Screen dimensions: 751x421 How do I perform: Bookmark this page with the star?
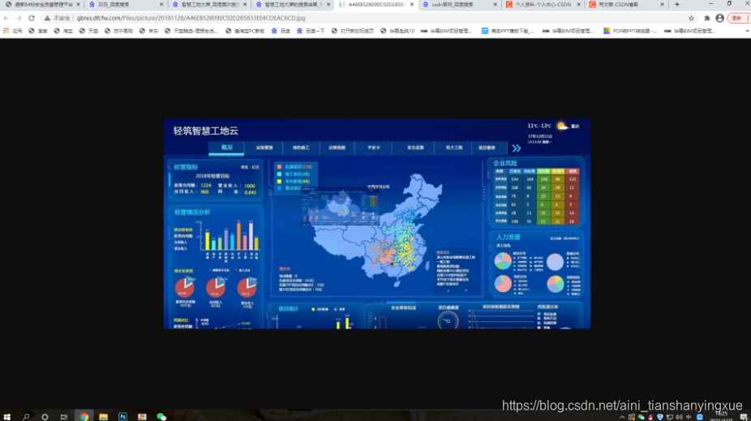point(691,18)
